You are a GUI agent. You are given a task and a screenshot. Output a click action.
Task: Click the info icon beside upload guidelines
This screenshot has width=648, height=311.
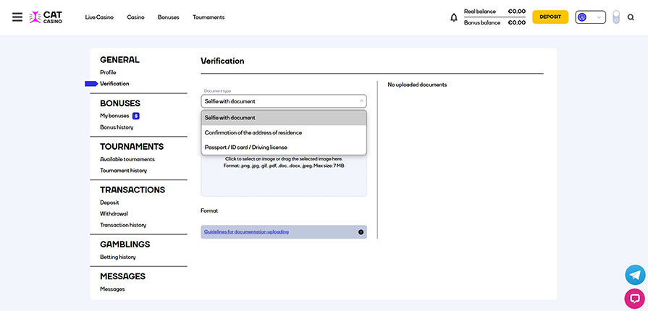[361, 232]
